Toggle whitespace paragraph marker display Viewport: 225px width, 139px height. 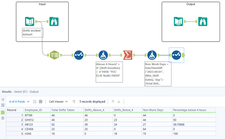pos(74,101)
